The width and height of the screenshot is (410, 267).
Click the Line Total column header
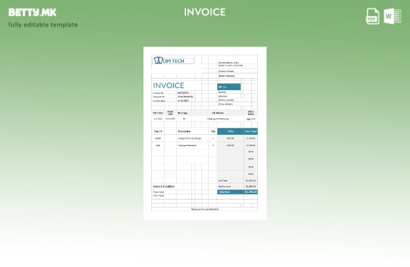tap(251, 131)
